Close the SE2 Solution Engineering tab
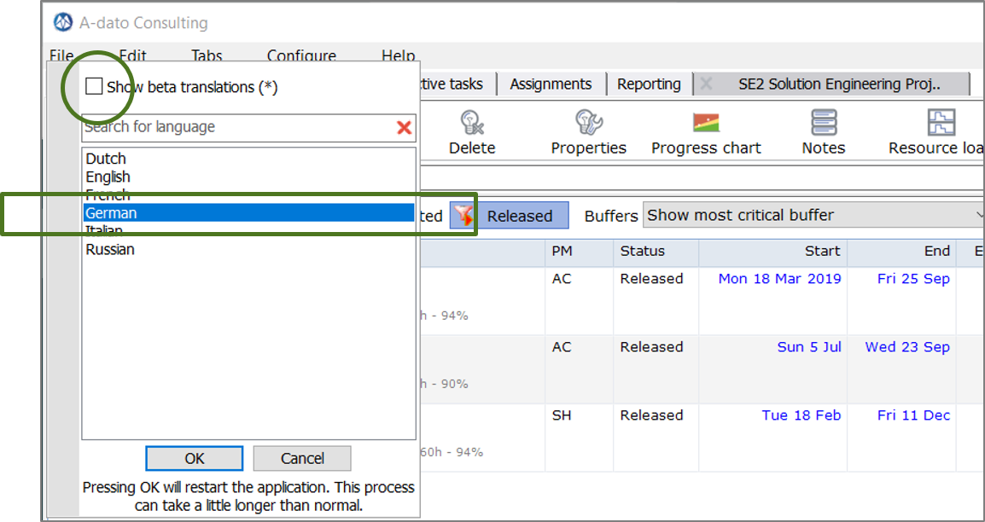The height and width of the screenshot is (522, 985). (x=705, y=84)
